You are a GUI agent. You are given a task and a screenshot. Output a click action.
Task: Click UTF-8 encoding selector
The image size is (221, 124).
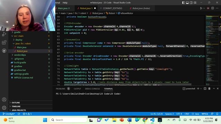179,114
